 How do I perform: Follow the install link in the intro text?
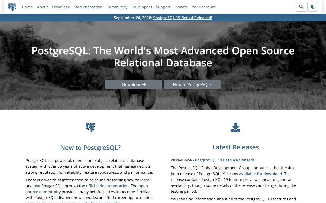pos(146,180)
